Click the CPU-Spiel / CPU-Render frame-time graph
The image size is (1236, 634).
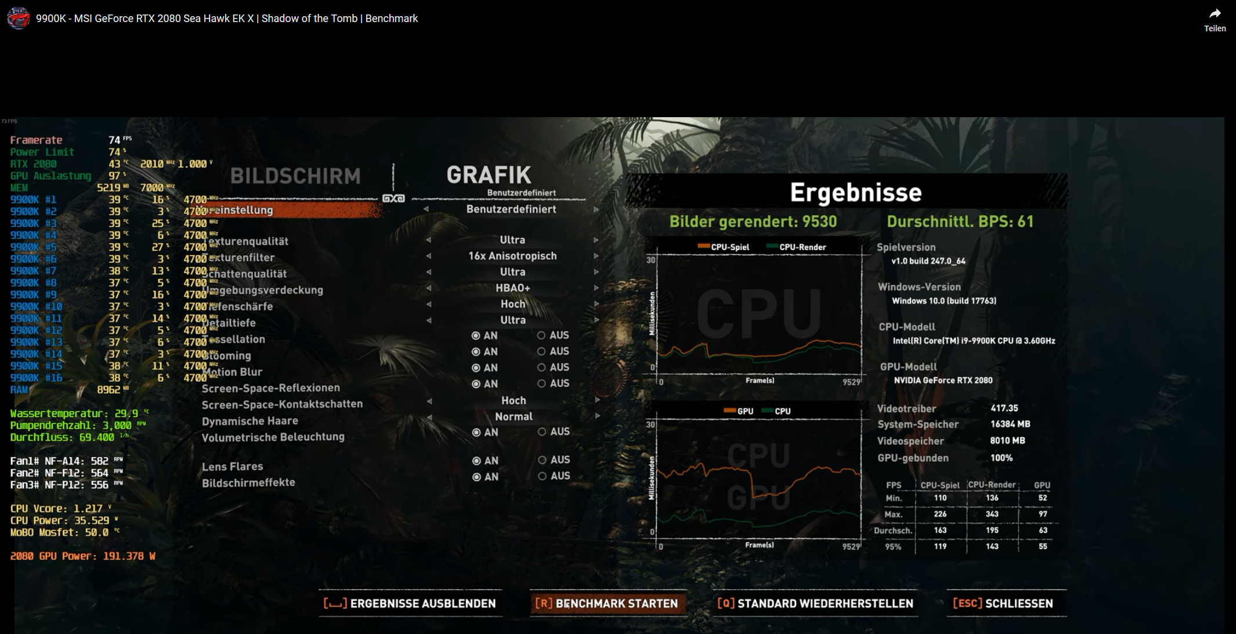pos(758,314)
